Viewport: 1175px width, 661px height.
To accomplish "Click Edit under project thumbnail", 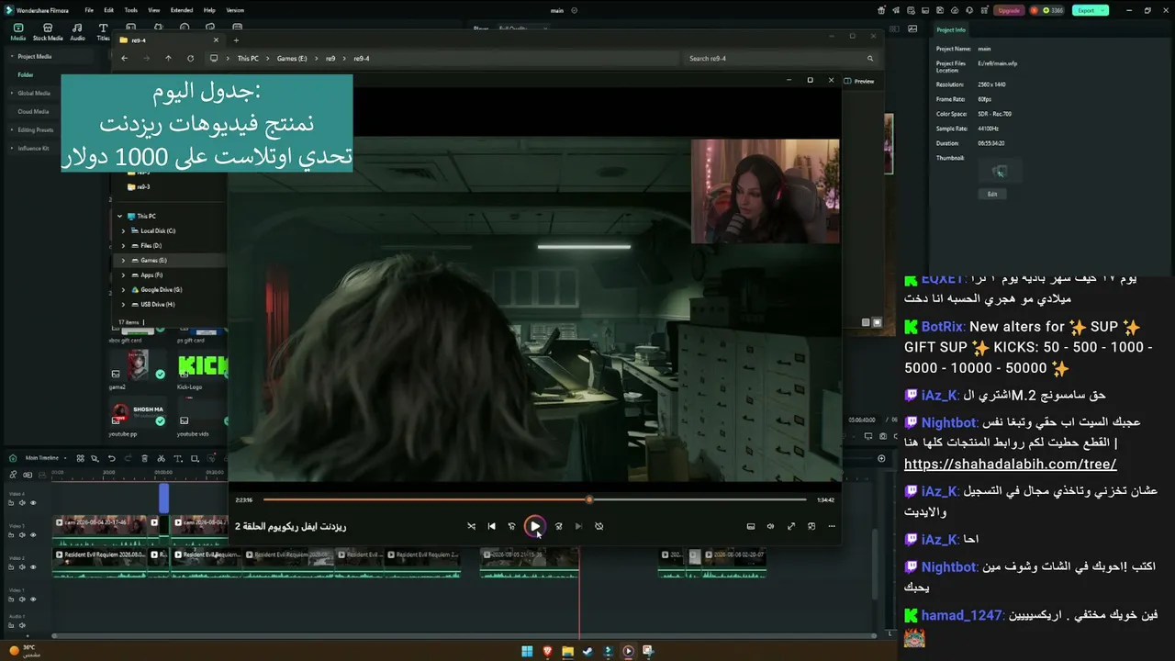I will (x=992, y=194).
